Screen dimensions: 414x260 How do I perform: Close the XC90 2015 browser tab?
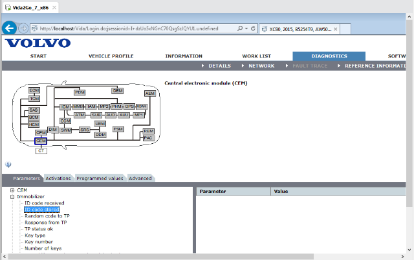[x=335, y=29]
